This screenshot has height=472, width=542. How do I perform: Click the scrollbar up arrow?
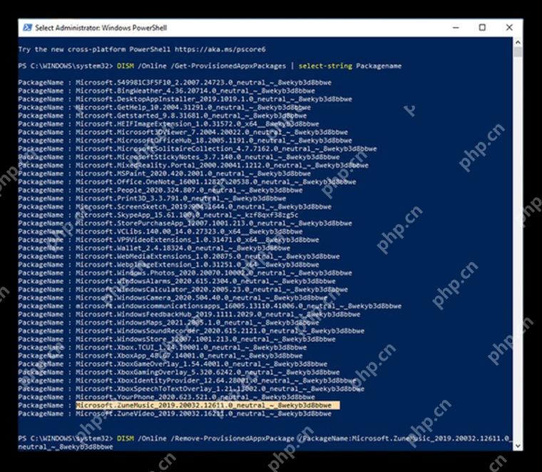click(518, 43)
